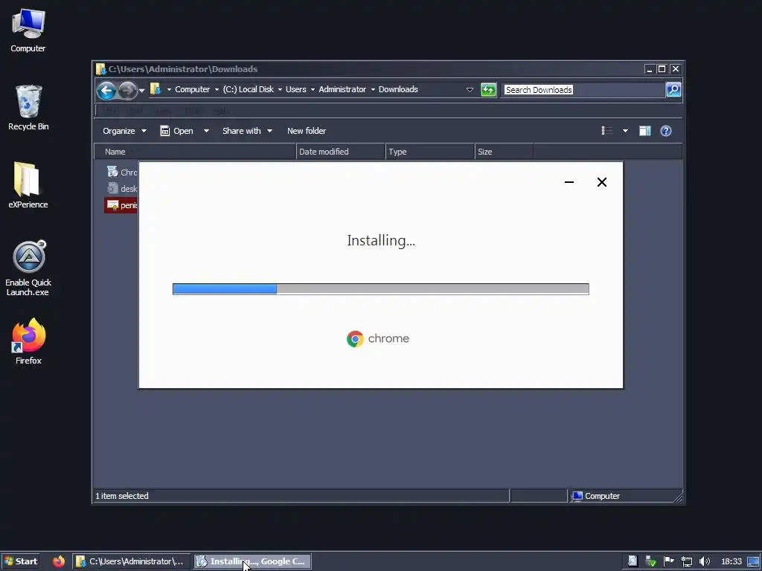The width and height of the screenshot is (762, 571).
Task: Click the Show desktop tray icon
Action: (753, 561)
